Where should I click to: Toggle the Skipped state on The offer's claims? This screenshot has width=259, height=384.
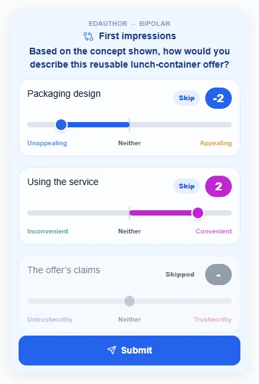tap(180, 275)
